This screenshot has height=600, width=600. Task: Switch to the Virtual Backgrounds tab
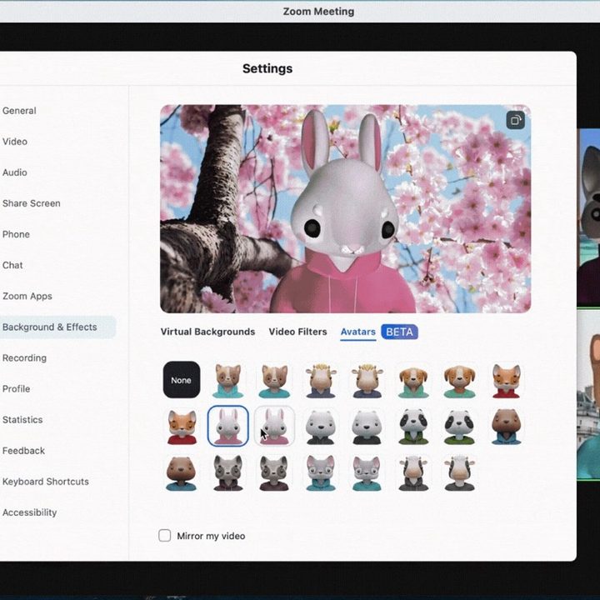tap(207, 332)
